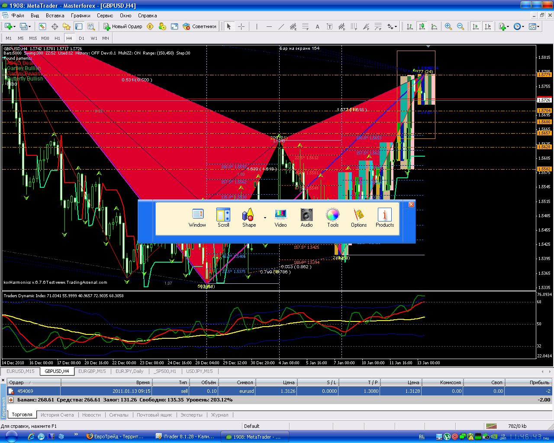Select the horizontal line drawing tool

tap(269, 26)
